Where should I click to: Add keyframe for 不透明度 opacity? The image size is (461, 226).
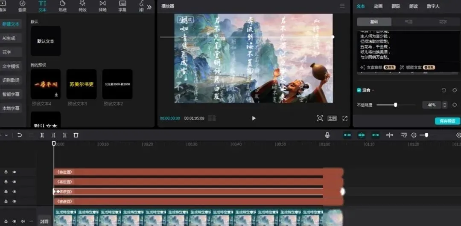point(455,105)
